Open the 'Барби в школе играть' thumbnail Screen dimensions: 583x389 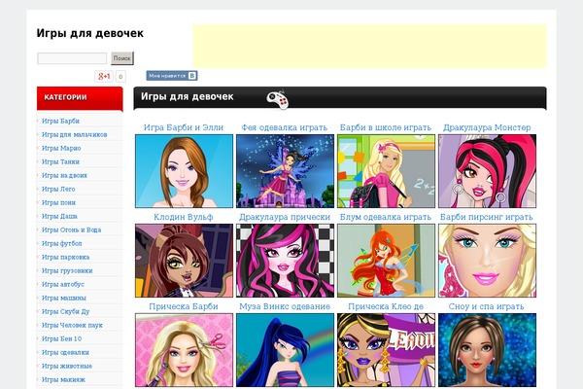387,171
